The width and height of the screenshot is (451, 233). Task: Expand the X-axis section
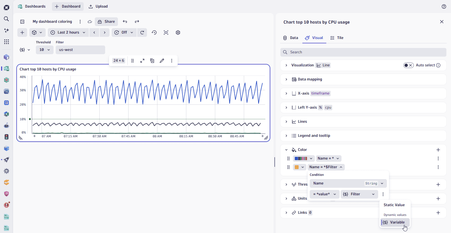(x=286, y=93)
